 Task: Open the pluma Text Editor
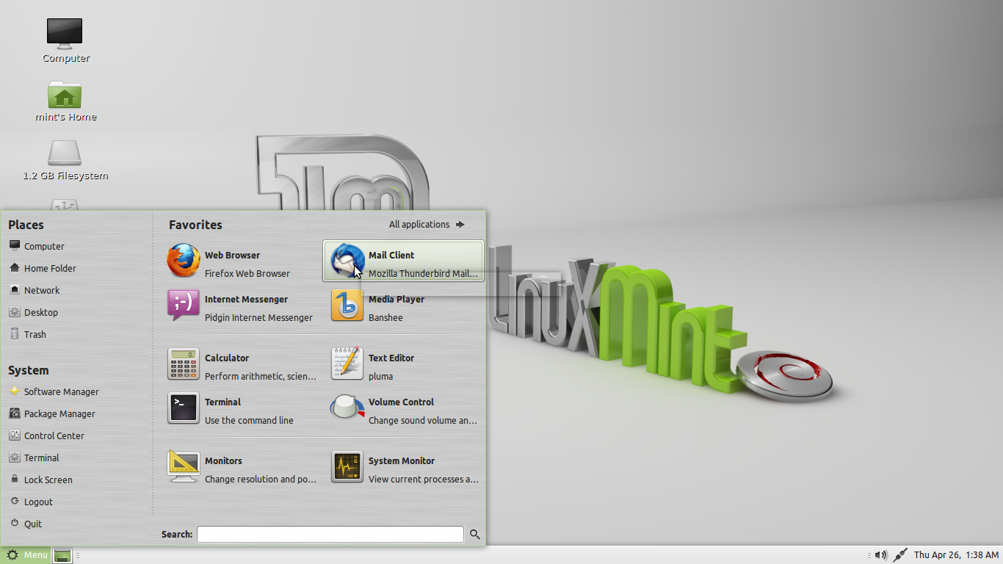pos(391,366)
